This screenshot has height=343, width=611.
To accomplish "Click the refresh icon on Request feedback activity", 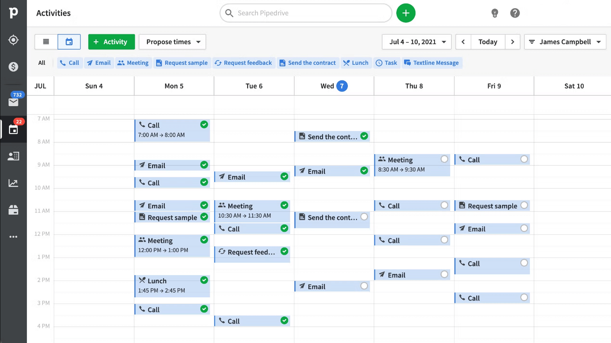I will [222, 251].
